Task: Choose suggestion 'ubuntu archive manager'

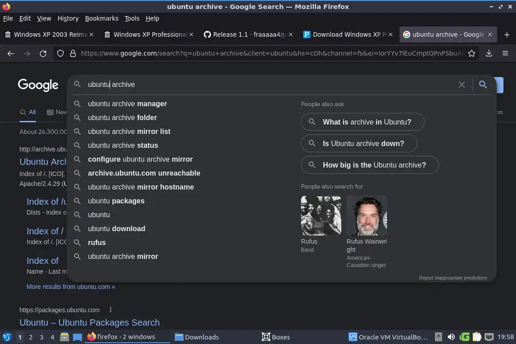Action: (127, 104)
